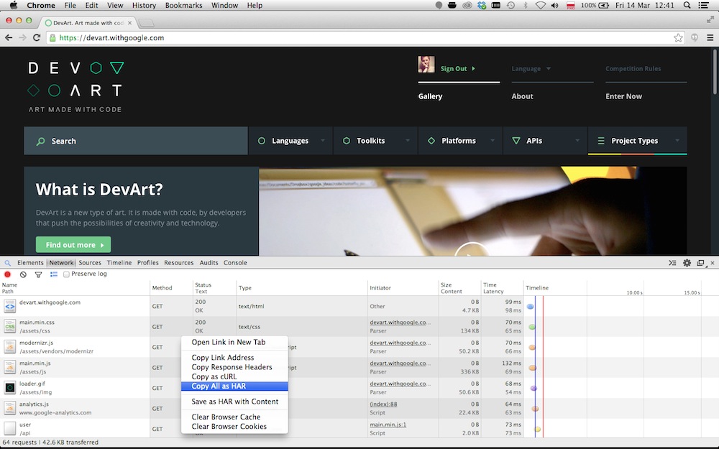Toggle the network filter funnel icon

tap(39, 274)
